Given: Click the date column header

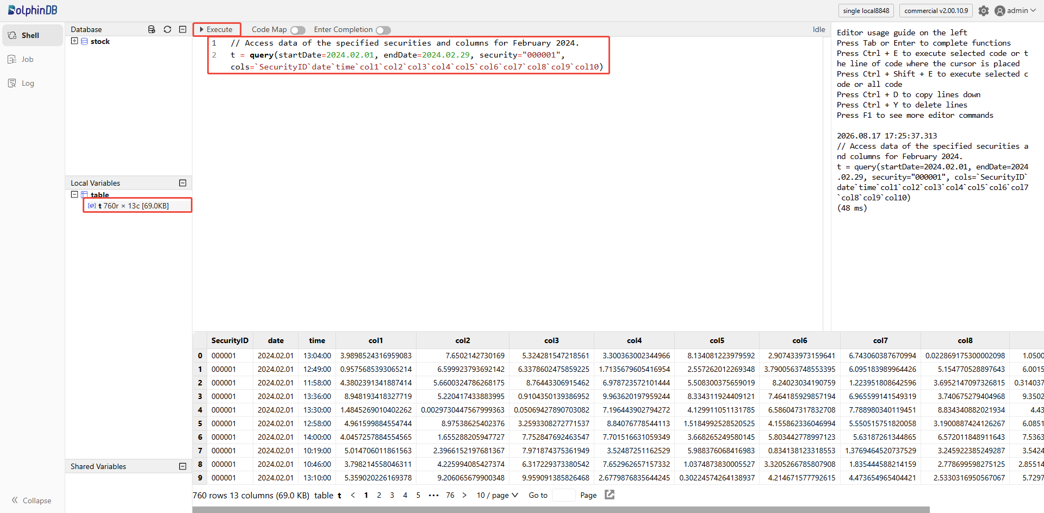Looking at the screenshot, I should coord(276,340).
